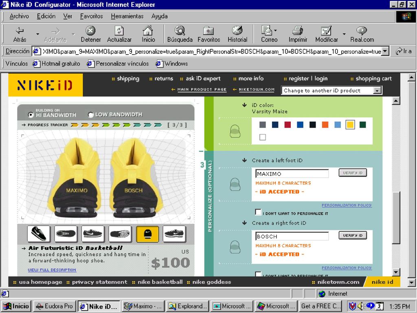Click the Modificar edit button
This screenshot has width=417, height=313.
coord(326,34)
